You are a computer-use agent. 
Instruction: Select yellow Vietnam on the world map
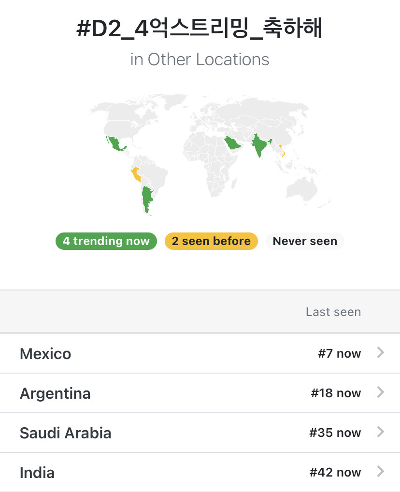pos(282,151)
